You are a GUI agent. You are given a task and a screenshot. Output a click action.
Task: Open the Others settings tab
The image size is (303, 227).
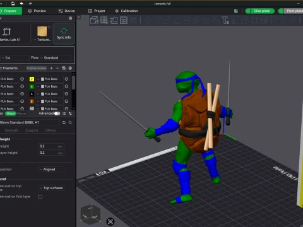tap(50, 131)
